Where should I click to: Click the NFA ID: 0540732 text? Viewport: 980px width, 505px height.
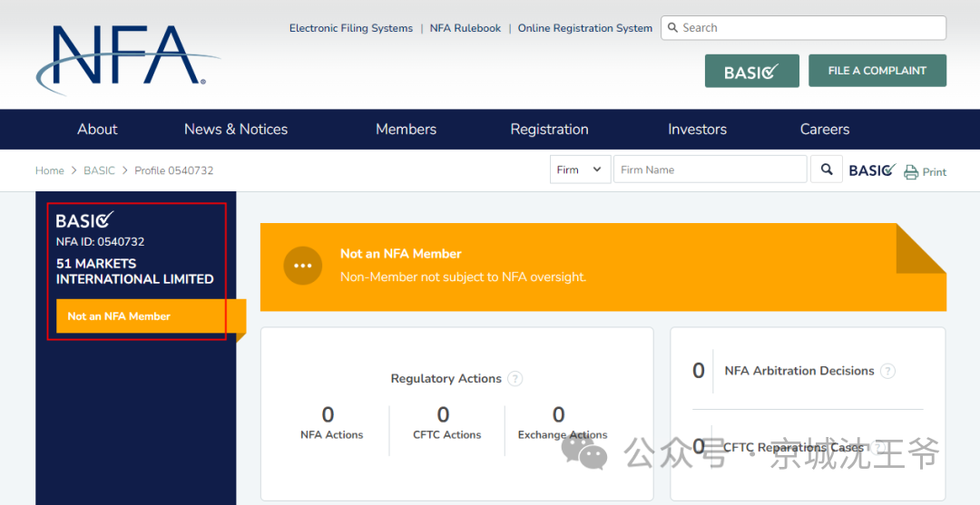click(x=100, y=241)
